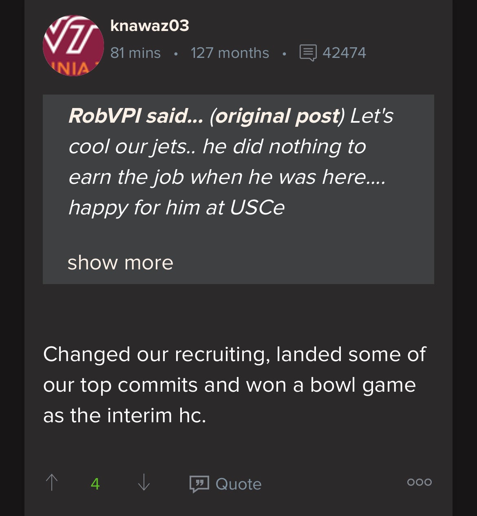477x516 pixels.
Task: Click the 81 mins timestamp
Action: [135, 53]
